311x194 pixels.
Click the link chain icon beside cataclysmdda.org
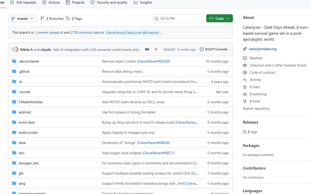pyautogui.click(x=245, y=49)
